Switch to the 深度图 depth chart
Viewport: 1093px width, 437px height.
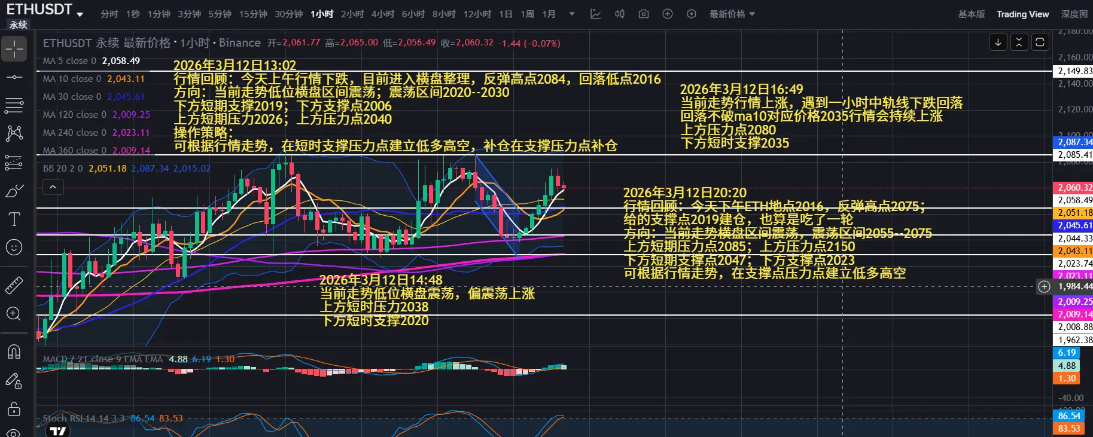[1074, 14]
